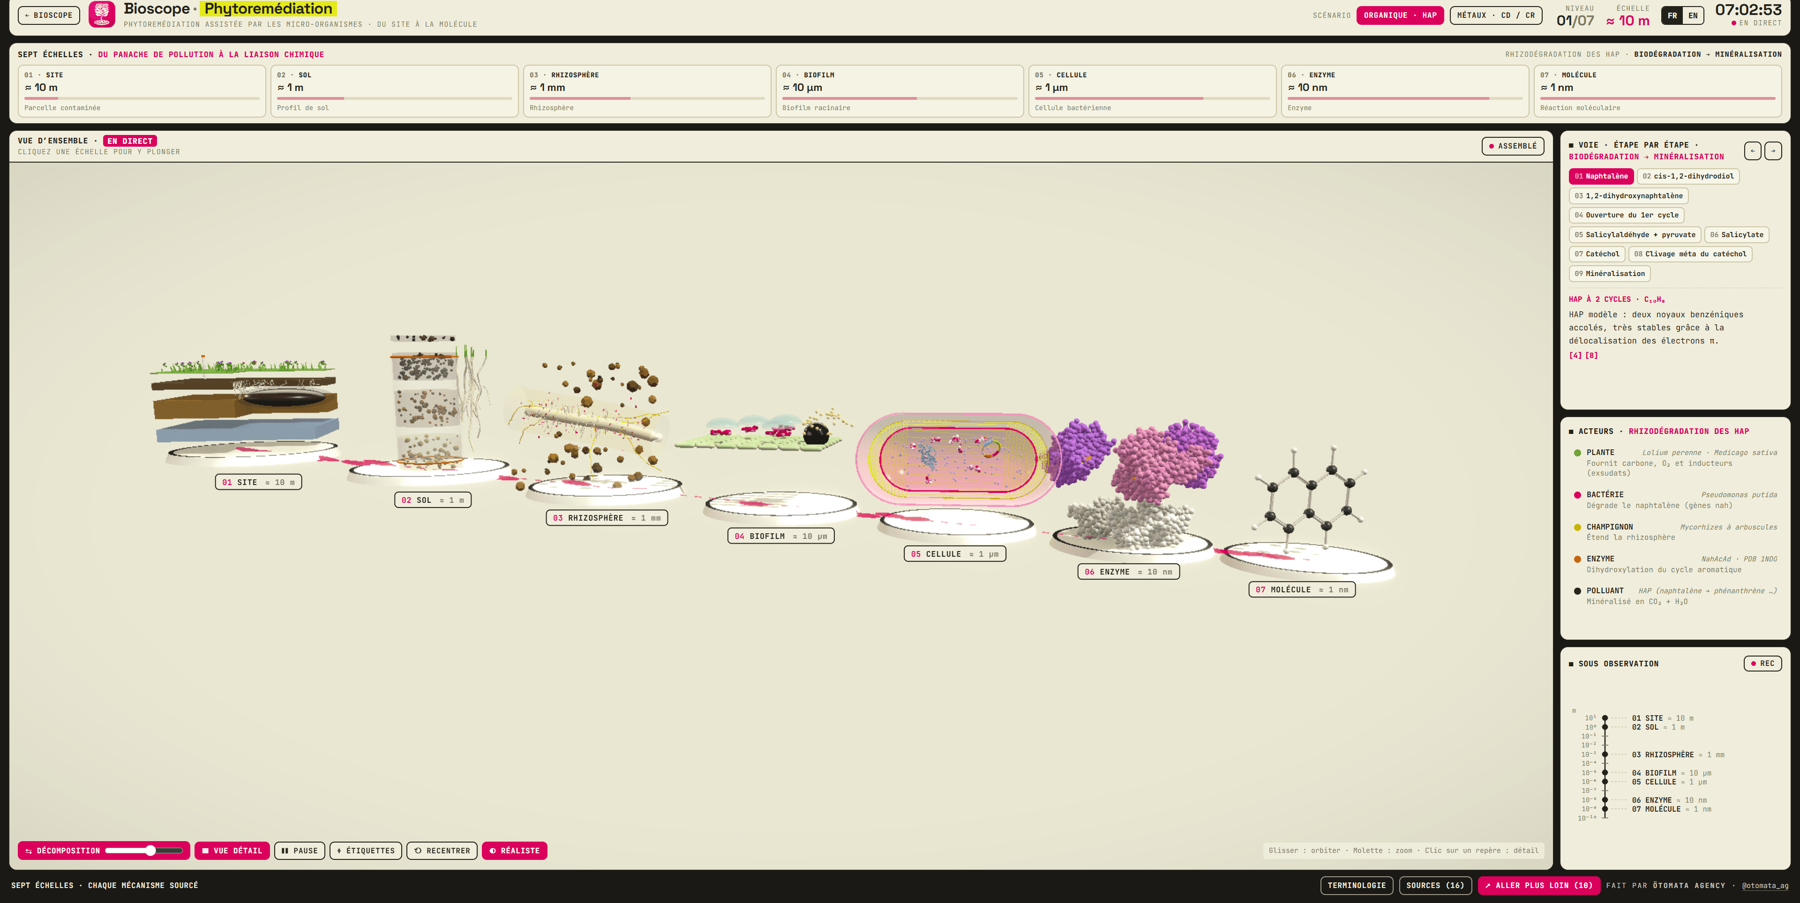1800x903 pixels.
Task: Recenter the view with Recentrer
Action: 442,851
